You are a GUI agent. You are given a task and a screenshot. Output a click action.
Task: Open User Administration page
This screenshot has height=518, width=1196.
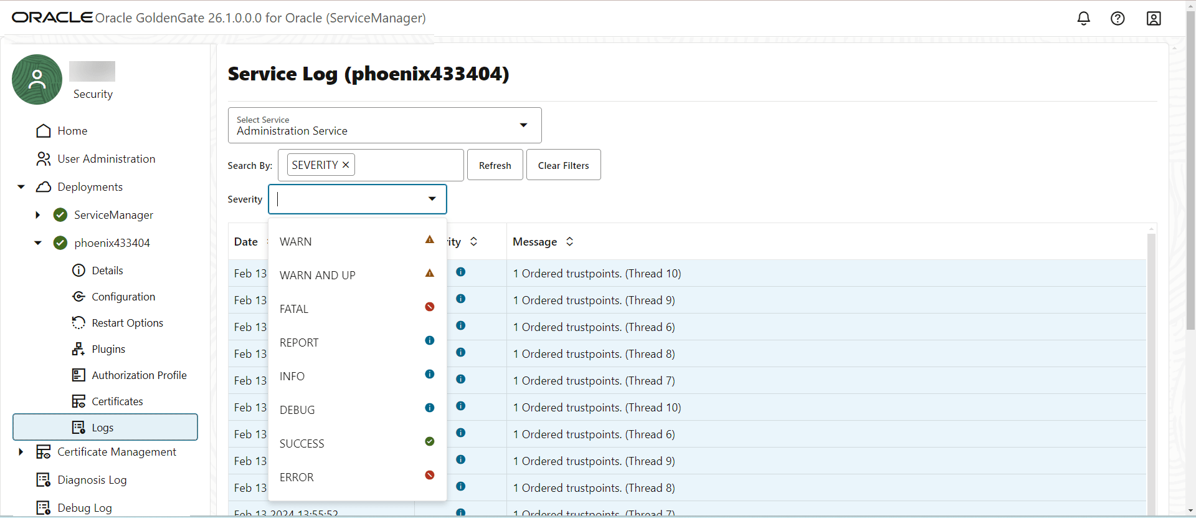coord(107,159)
